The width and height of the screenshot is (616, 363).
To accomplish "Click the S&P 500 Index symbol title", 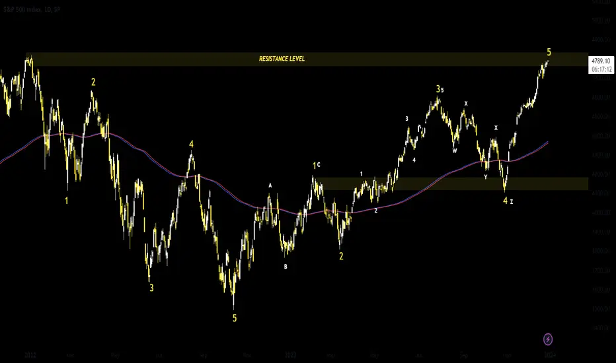I will [x=32, y=9].
